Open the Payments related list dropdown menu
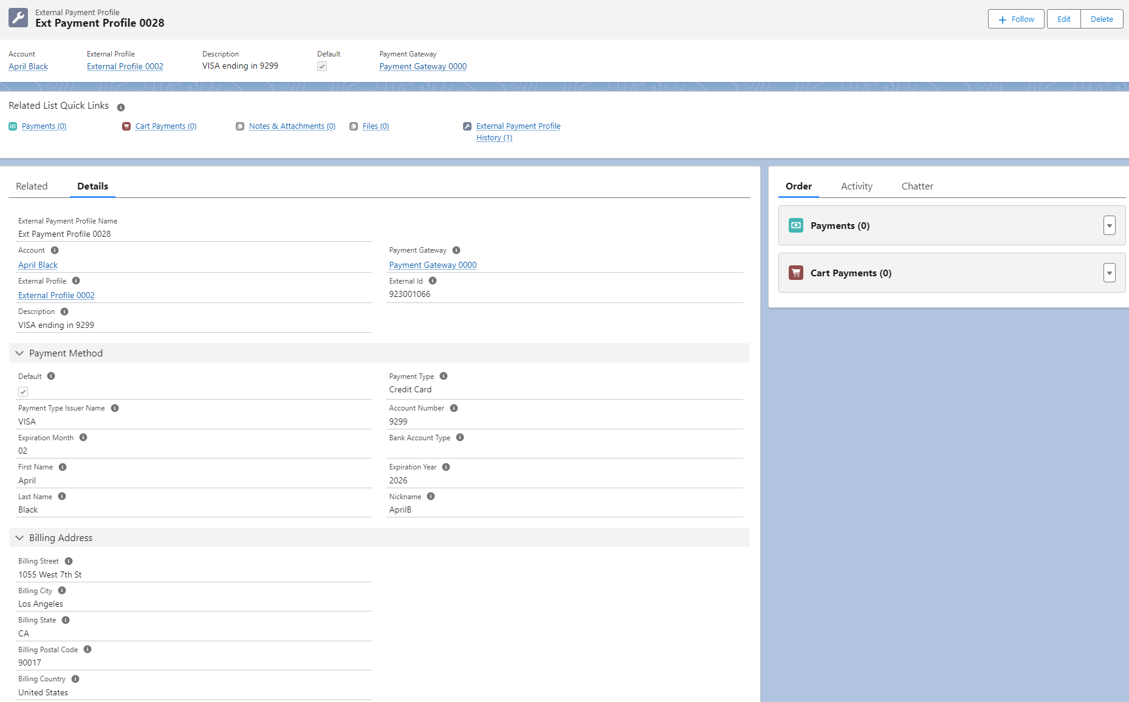The height and width of the screenshot is (702, 1129). coord(1109,225)
